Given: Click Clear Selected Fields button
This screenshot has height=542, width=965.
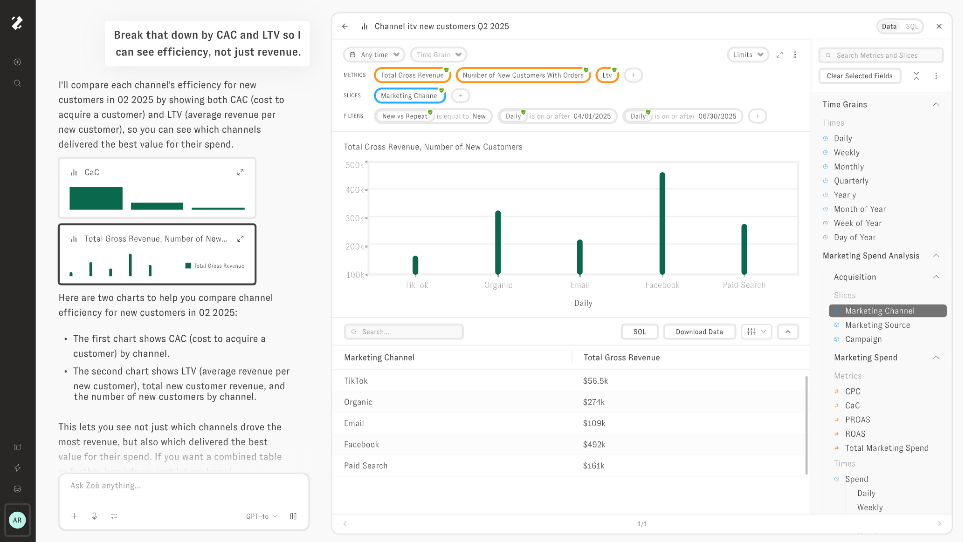Looking at the screenshot, I should pos(860,76).
